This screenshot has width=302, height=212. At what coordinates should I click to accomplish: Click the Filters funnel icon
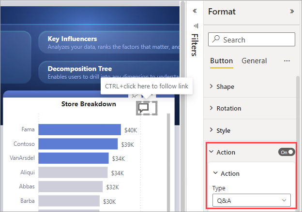(x=196, y=26)
